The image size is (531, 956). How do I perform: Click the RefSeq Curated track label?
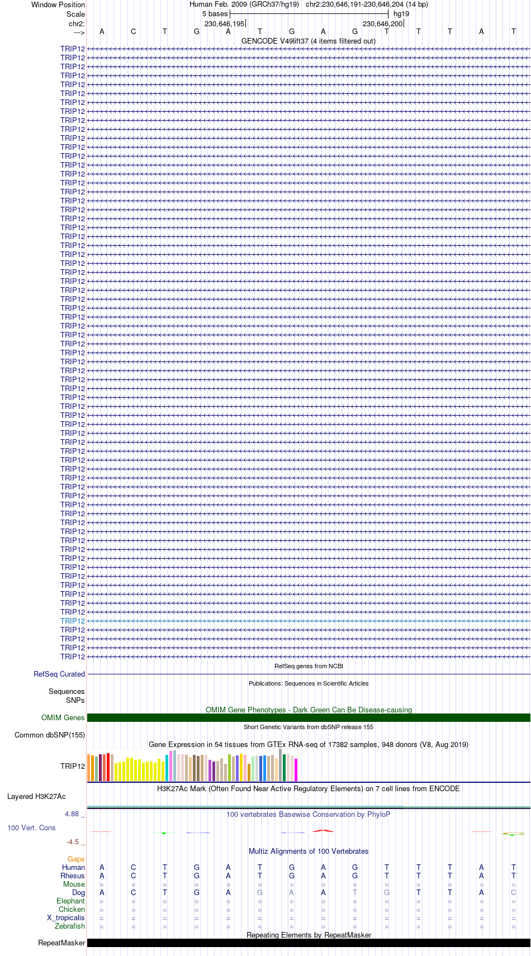click(x=59, y=674)
